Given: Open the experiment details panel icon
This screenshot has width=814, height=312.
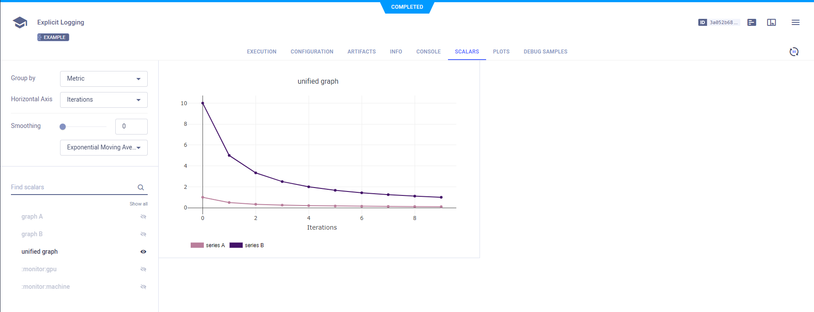Looking at the screenshot, I should click(751, 22).
